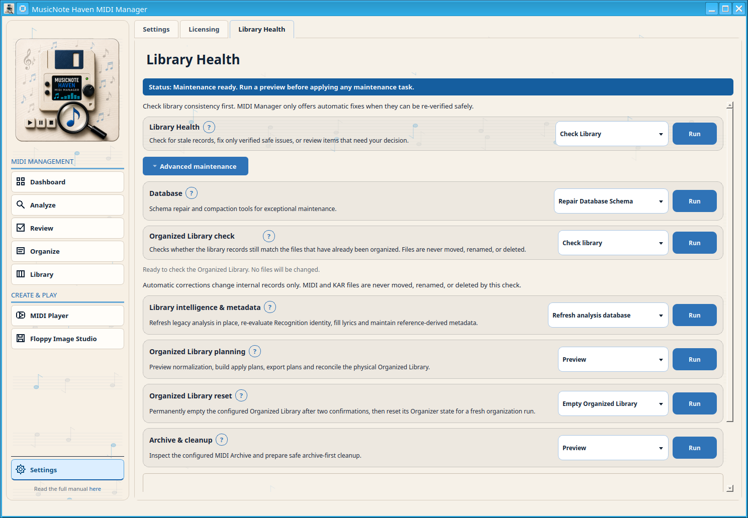Viewport: 748px width, 518px height.
Task: Open help for Archive & cleanup
Action: click(x=222, y=440)
